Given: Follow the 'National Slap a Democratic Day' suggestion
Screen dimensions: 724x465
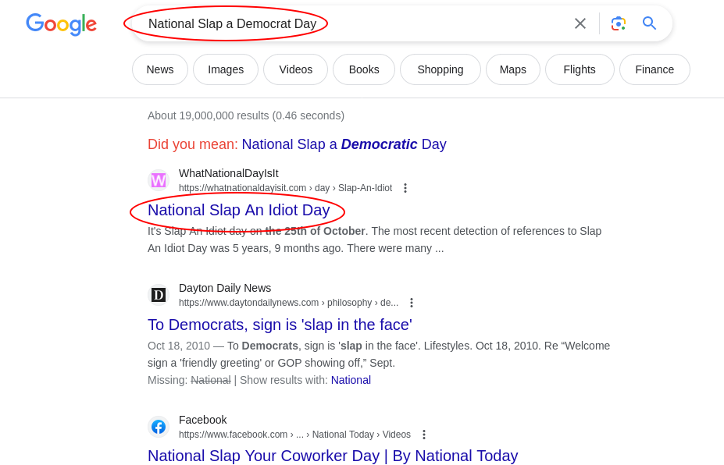Looking at the screenshot, I should click(x=344, y=144).
